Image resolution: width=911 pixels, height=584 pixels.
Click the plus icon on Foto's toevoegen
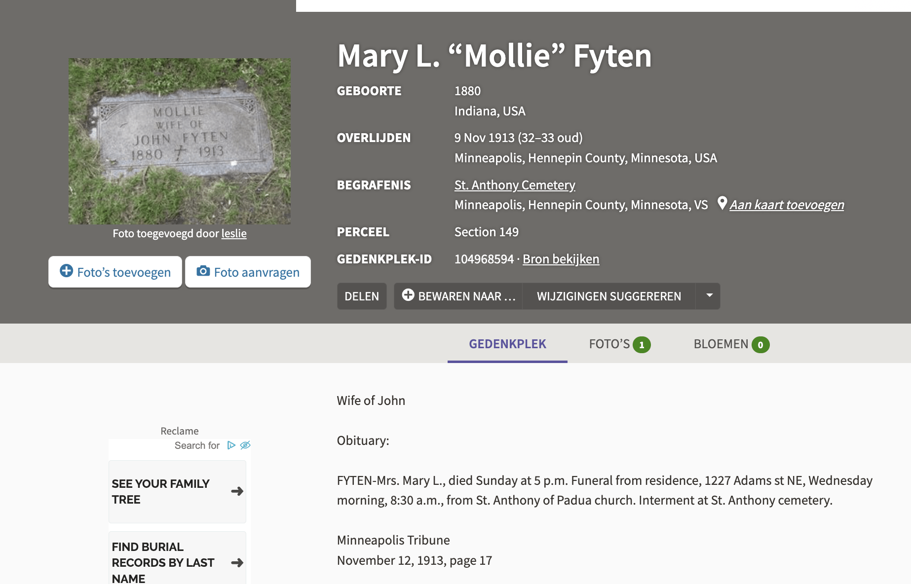click(66, 271)
